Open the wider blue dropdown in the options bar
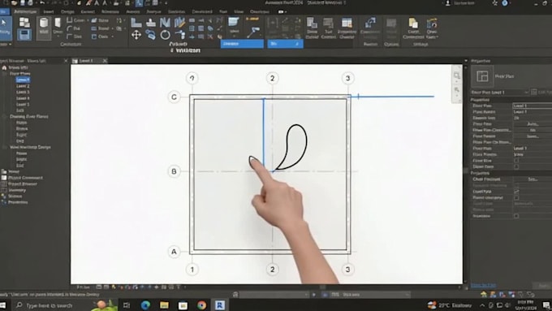Image resolution: width=552 pixels, height=311 pixels. pyautogui.click(x=242, y=44)
